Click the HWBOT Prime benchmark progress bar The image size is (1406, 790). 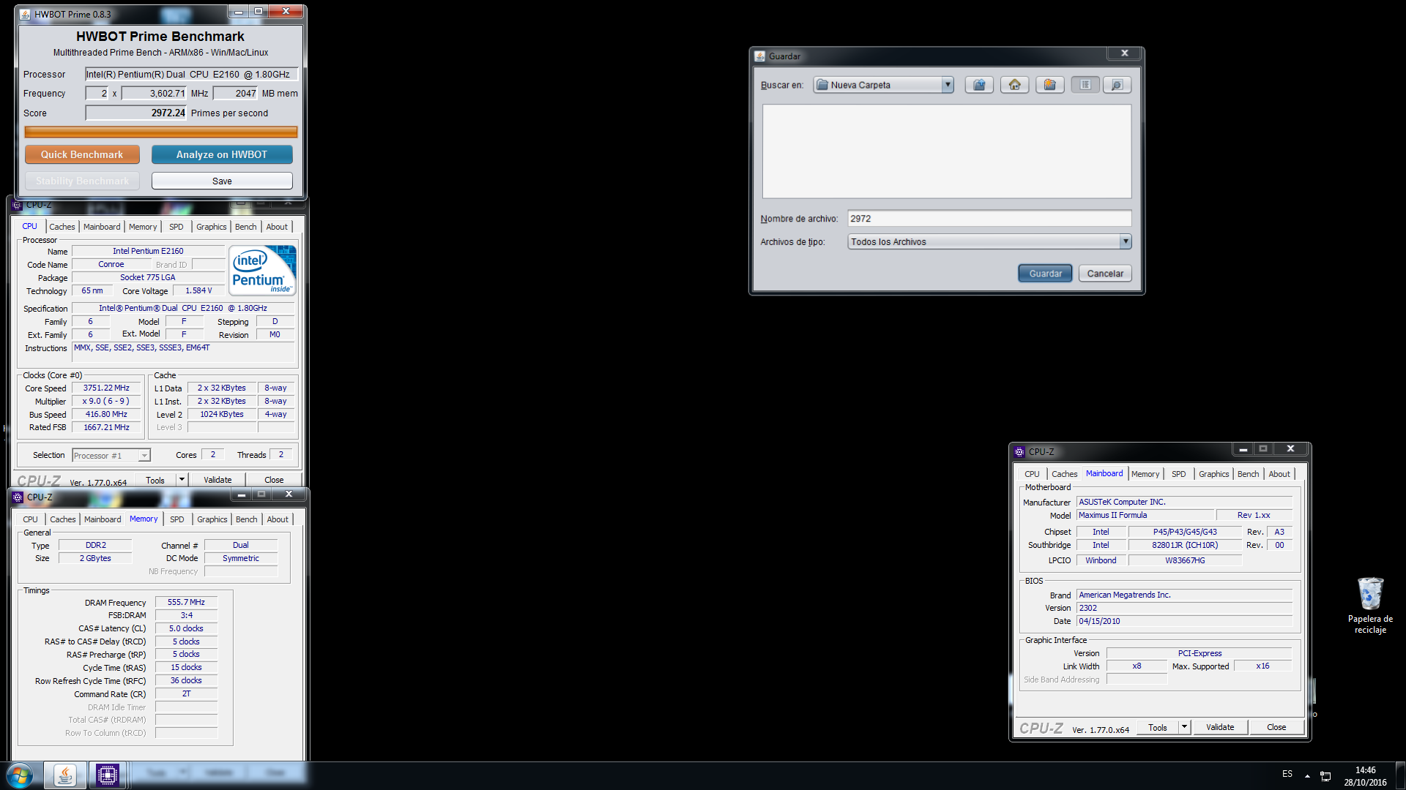tap(161, 132)
